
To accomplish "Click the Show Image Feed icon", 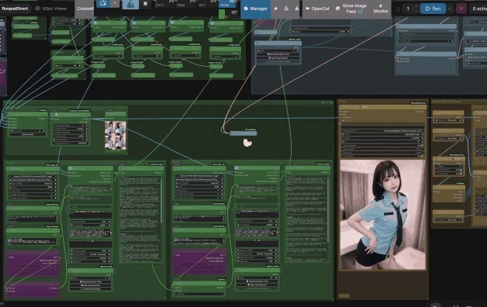I will click(338, 9).
